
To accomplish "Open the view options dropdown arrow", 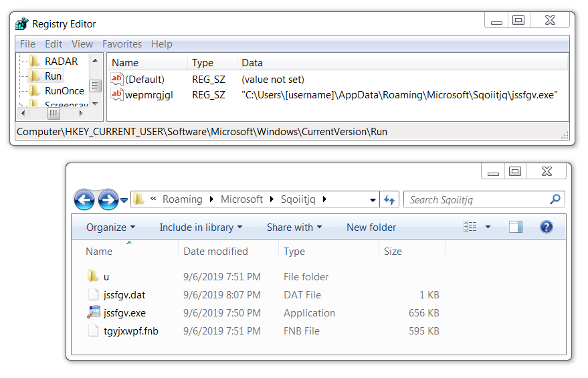I will click(x=488, y=227).
